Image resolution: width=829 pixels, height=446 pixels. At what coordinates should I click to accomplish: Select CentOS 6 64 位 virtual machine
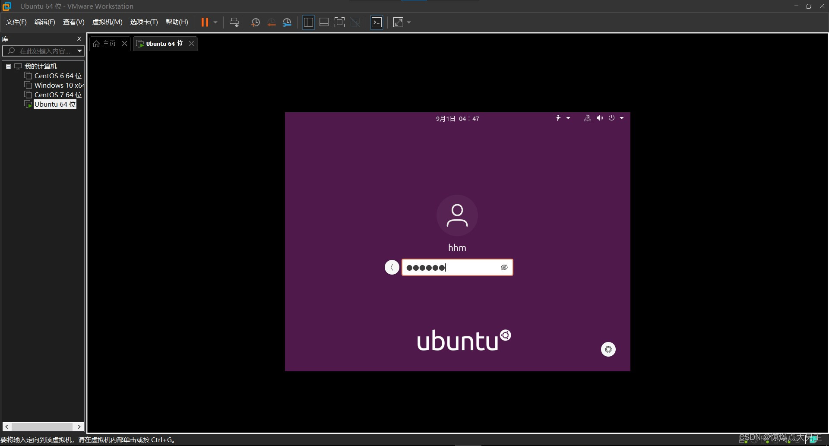(58, 76)
